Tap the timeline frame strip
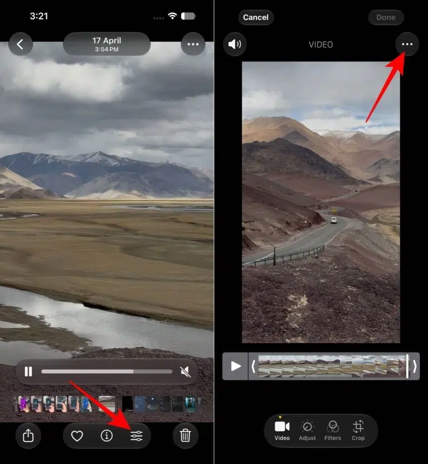This screenshot has width=428, height=464. coord(332,366)
